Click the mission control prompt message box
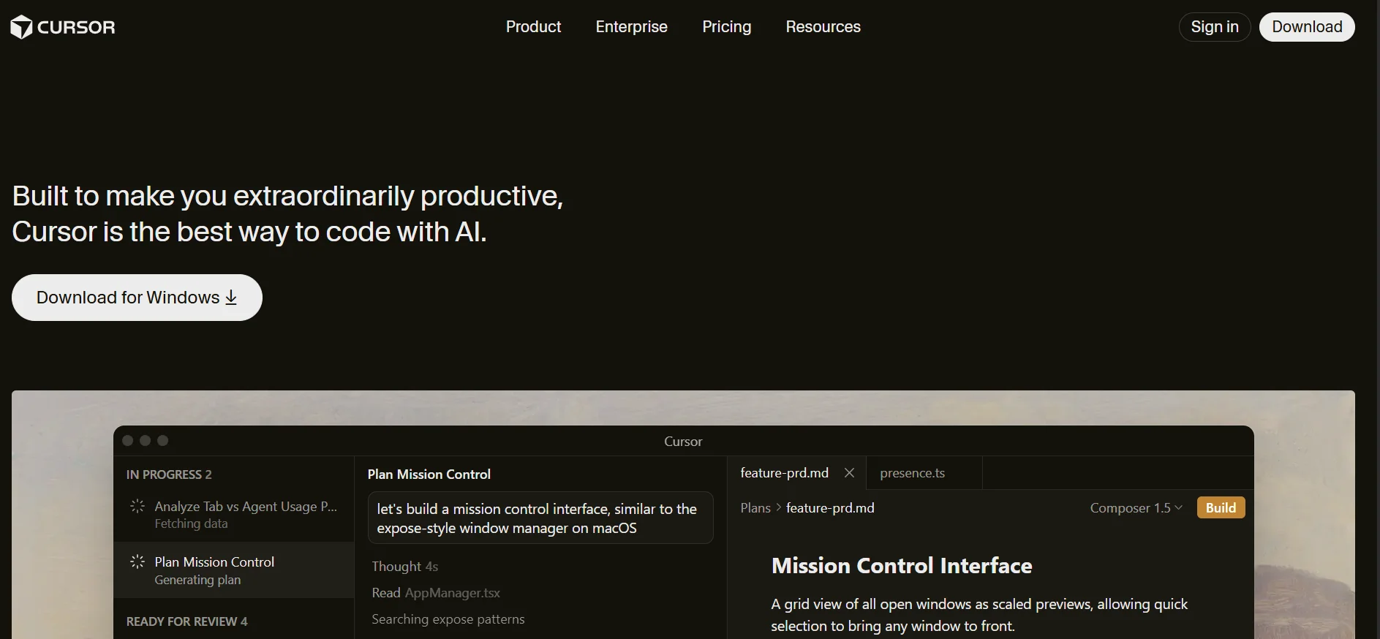 [x=540, y=518]
